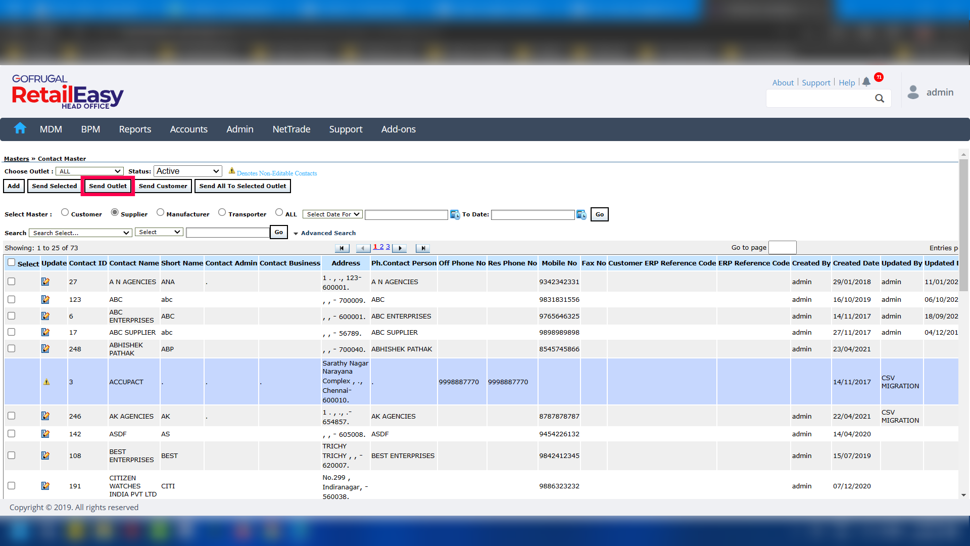970x546 pixels.
Task: Click the home icon in navigation bar
Action: click(20, 128)
